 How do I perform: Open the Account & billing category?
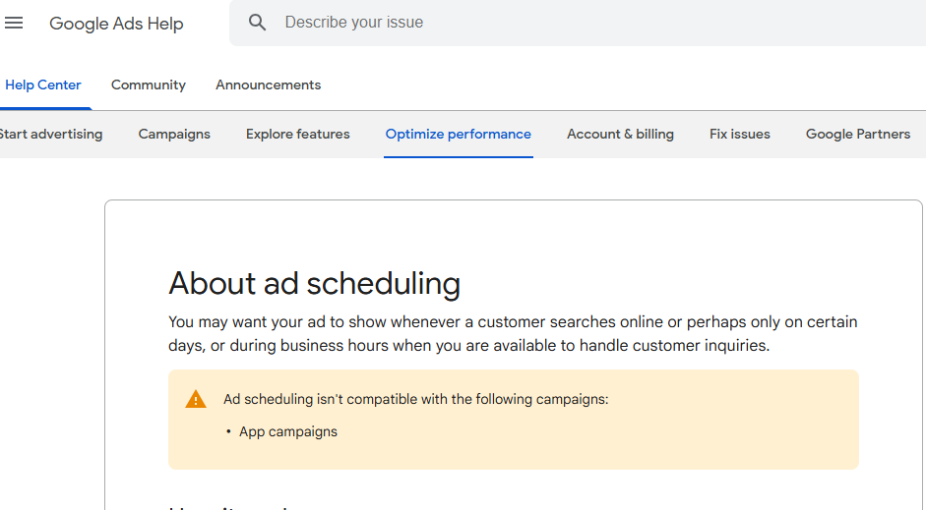tap(620, 134)
